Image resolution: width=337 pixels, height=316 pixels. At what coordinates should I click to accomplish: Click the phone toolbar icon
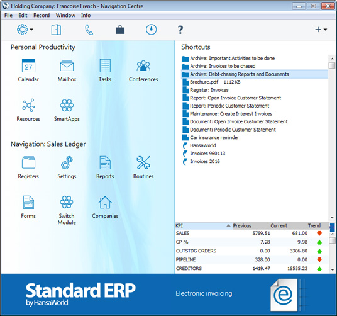click(x=89, y=30)
